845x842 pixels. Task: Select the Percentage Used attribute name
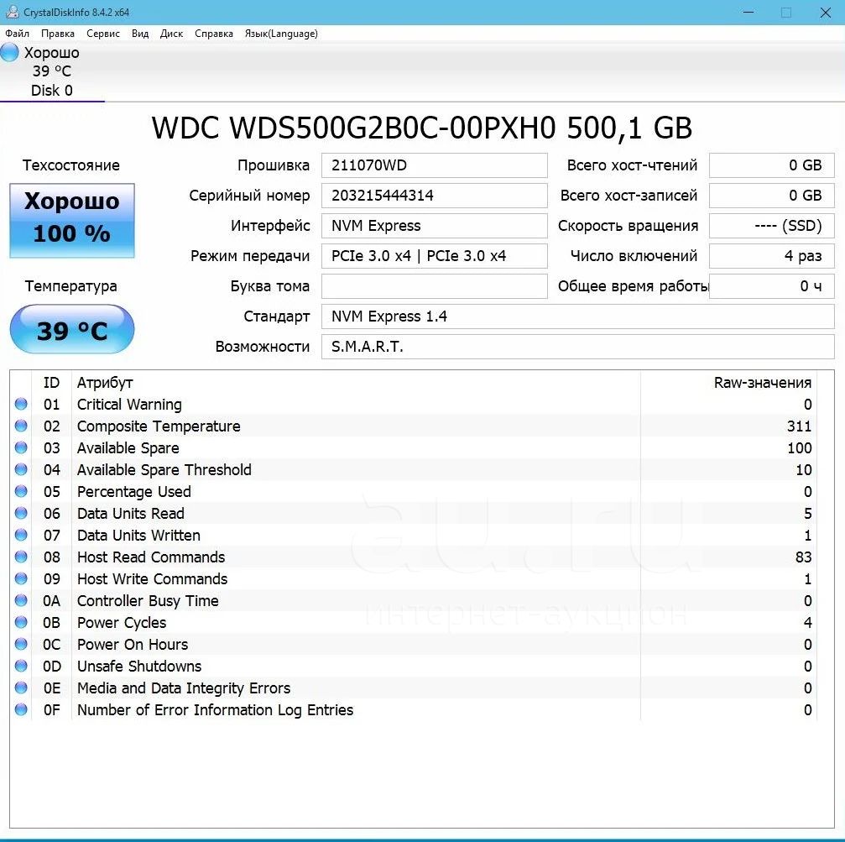[134, 492]
